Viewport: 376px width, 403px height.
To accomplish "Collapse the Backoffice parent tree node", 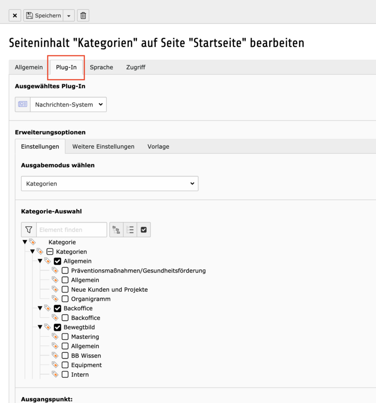I will pos(39,308).
